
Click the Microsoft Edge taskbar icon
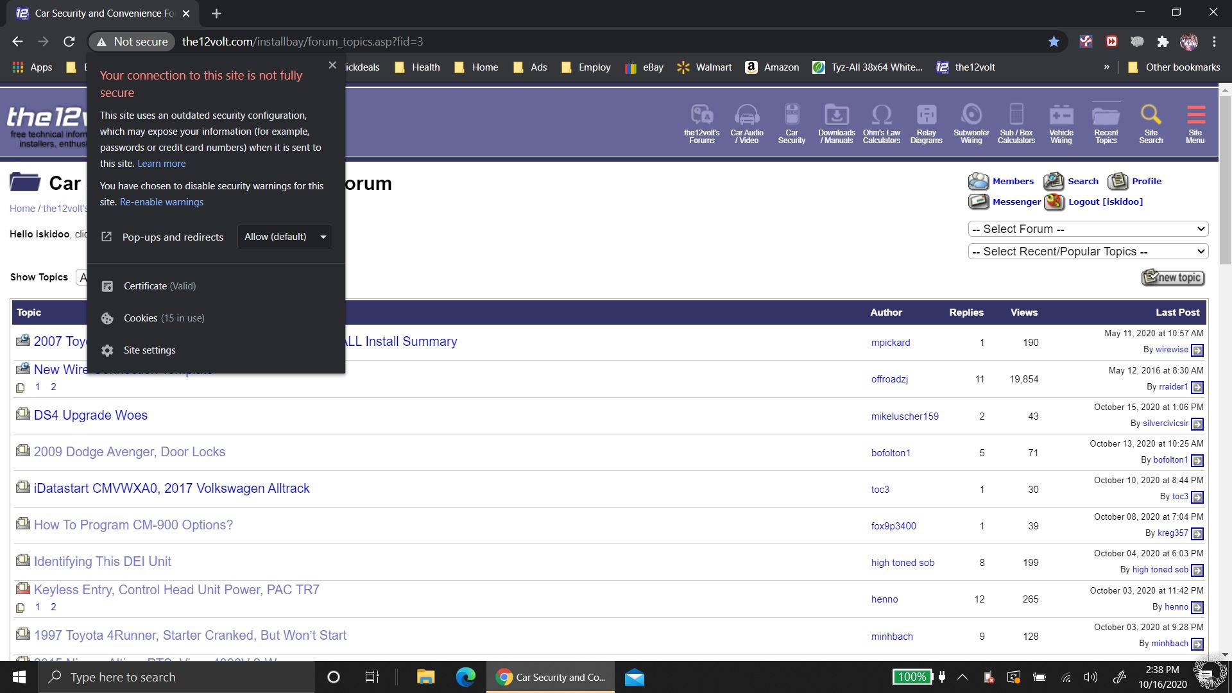pos(467,676)
